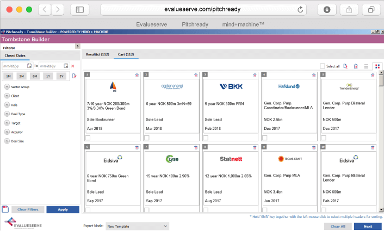Viewport: 384px width, 231px height.
Task: Open the Safari downloads button
Action: coord(327,10)
